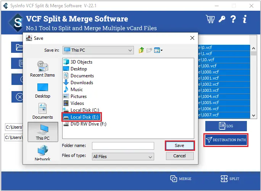Click the SysInfo logo in header
Image resolution: width=261 pixels, height=191 pixels.
16,23
